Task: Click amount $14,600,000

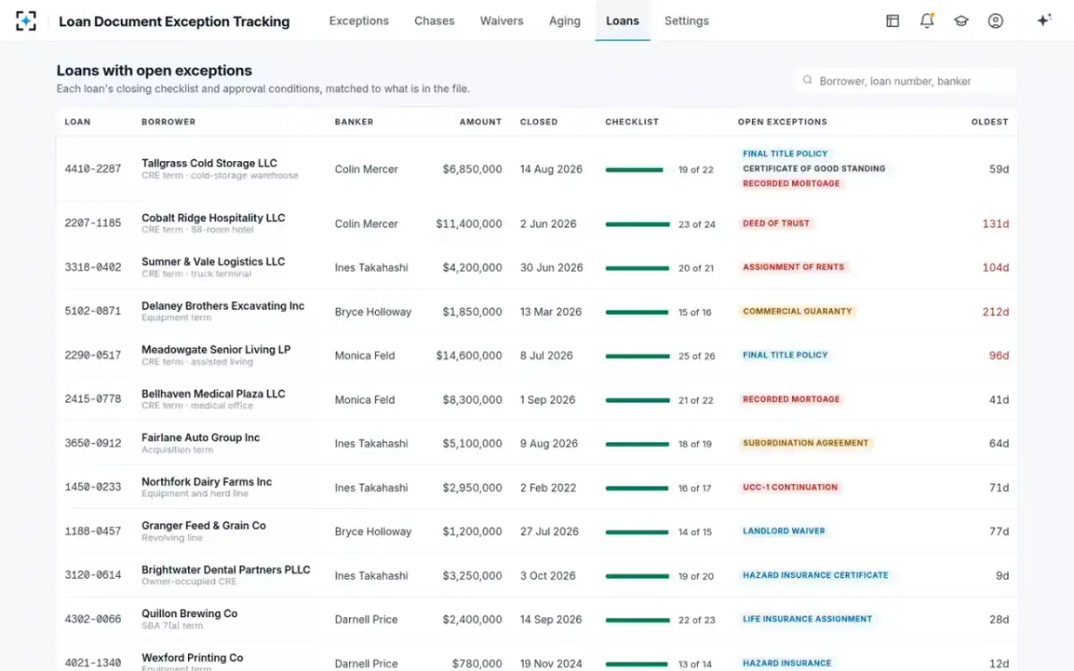Action: click(x=469, y=355)
